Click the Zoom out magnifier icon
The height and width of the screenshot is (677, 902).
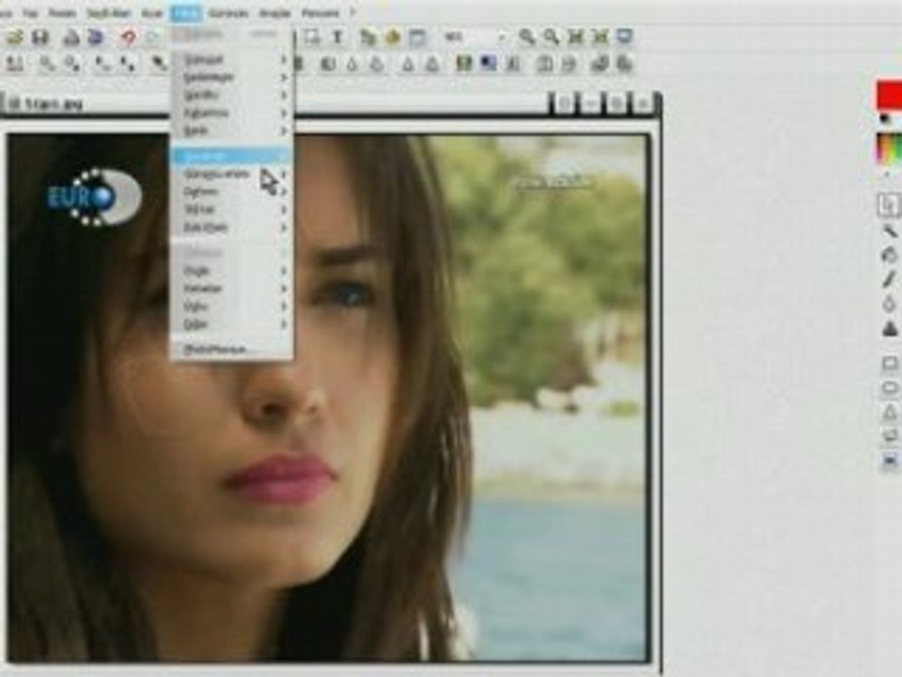click(552, 38)
